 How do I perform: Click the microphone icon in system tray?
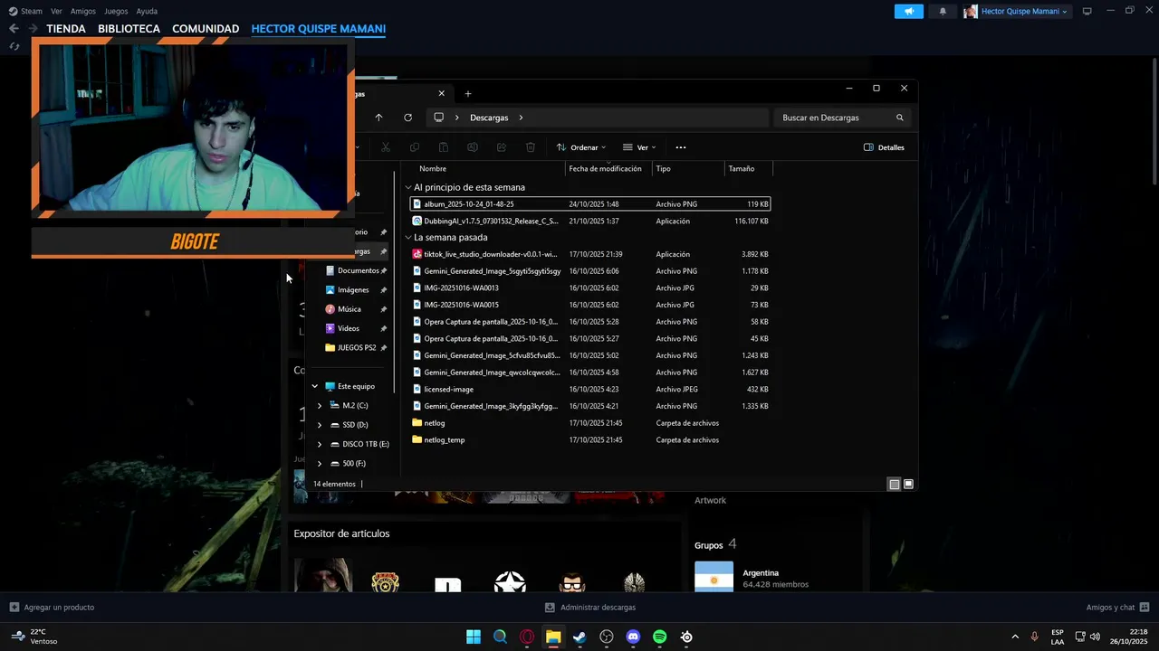pos(1034,637)
